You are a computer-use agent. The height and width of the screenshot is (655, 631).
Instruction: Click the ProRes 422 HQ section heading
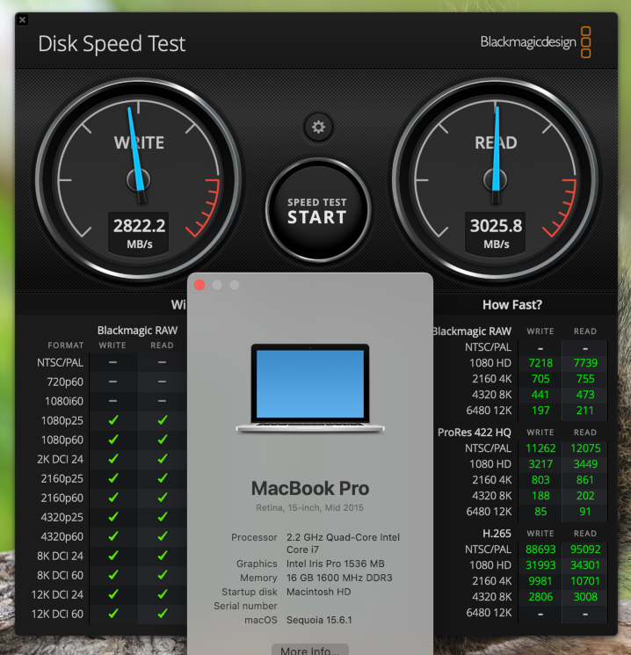click(x=474, y=433)
